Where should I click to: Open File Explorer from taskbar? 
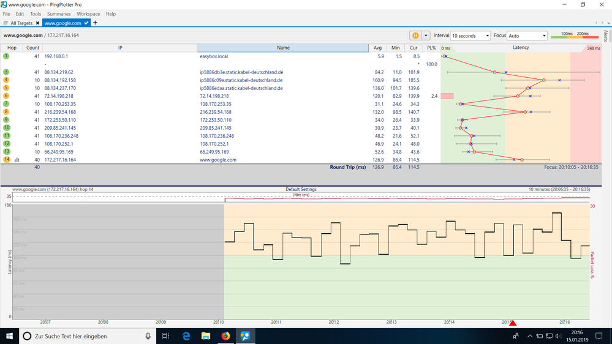tap(206, 336)
